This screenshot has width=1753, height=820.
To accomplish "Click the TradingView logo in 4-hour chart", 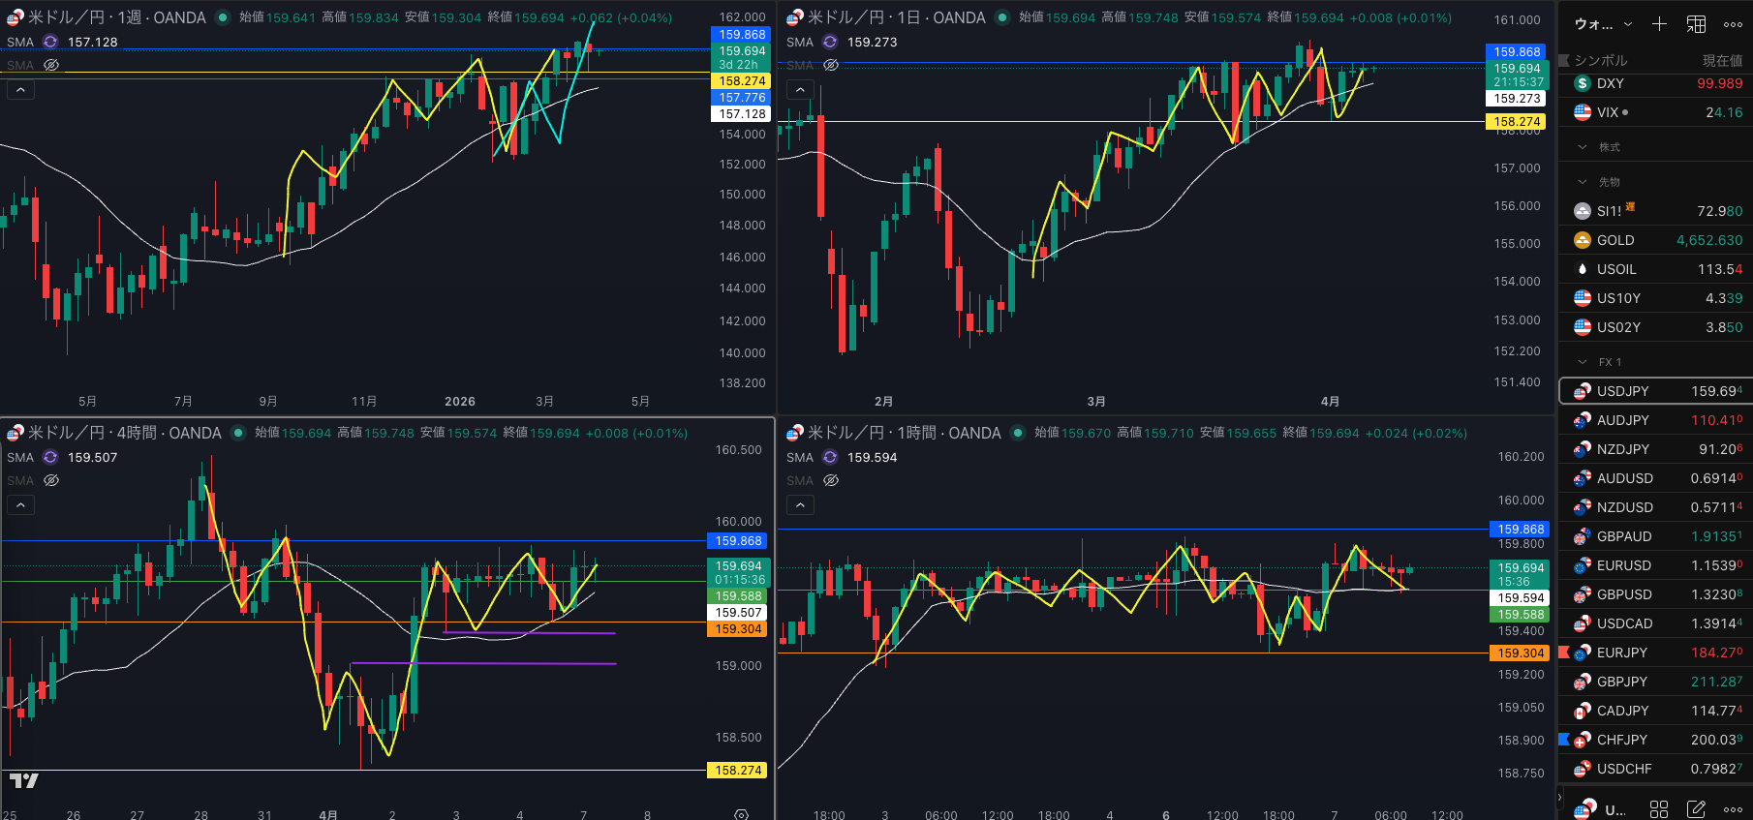I will (x=23, y=780).
